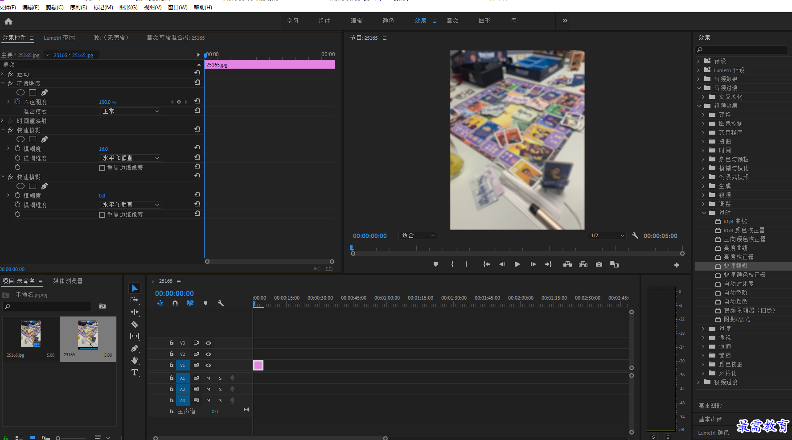Select the Ripple Edit tool

tap(134, 312)
